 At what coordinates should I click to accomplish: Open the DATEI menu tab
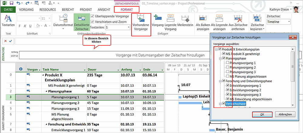pos(8,10)
